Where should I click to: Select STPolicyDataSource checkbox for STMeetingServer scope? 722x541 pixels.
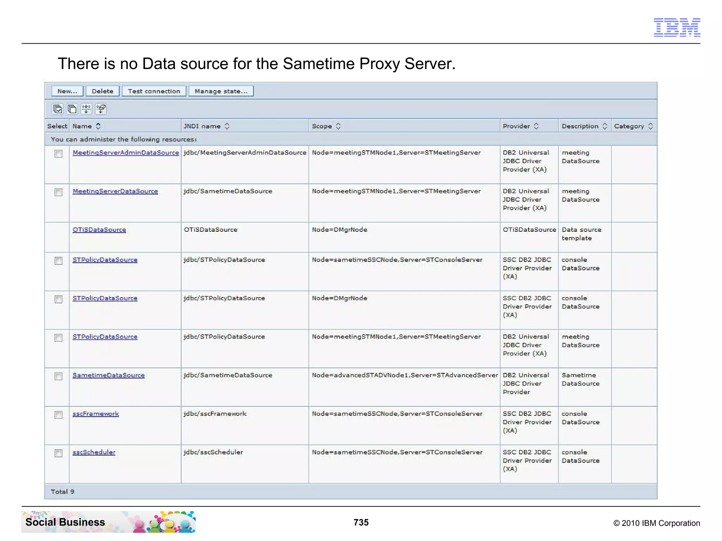(59, 338)
